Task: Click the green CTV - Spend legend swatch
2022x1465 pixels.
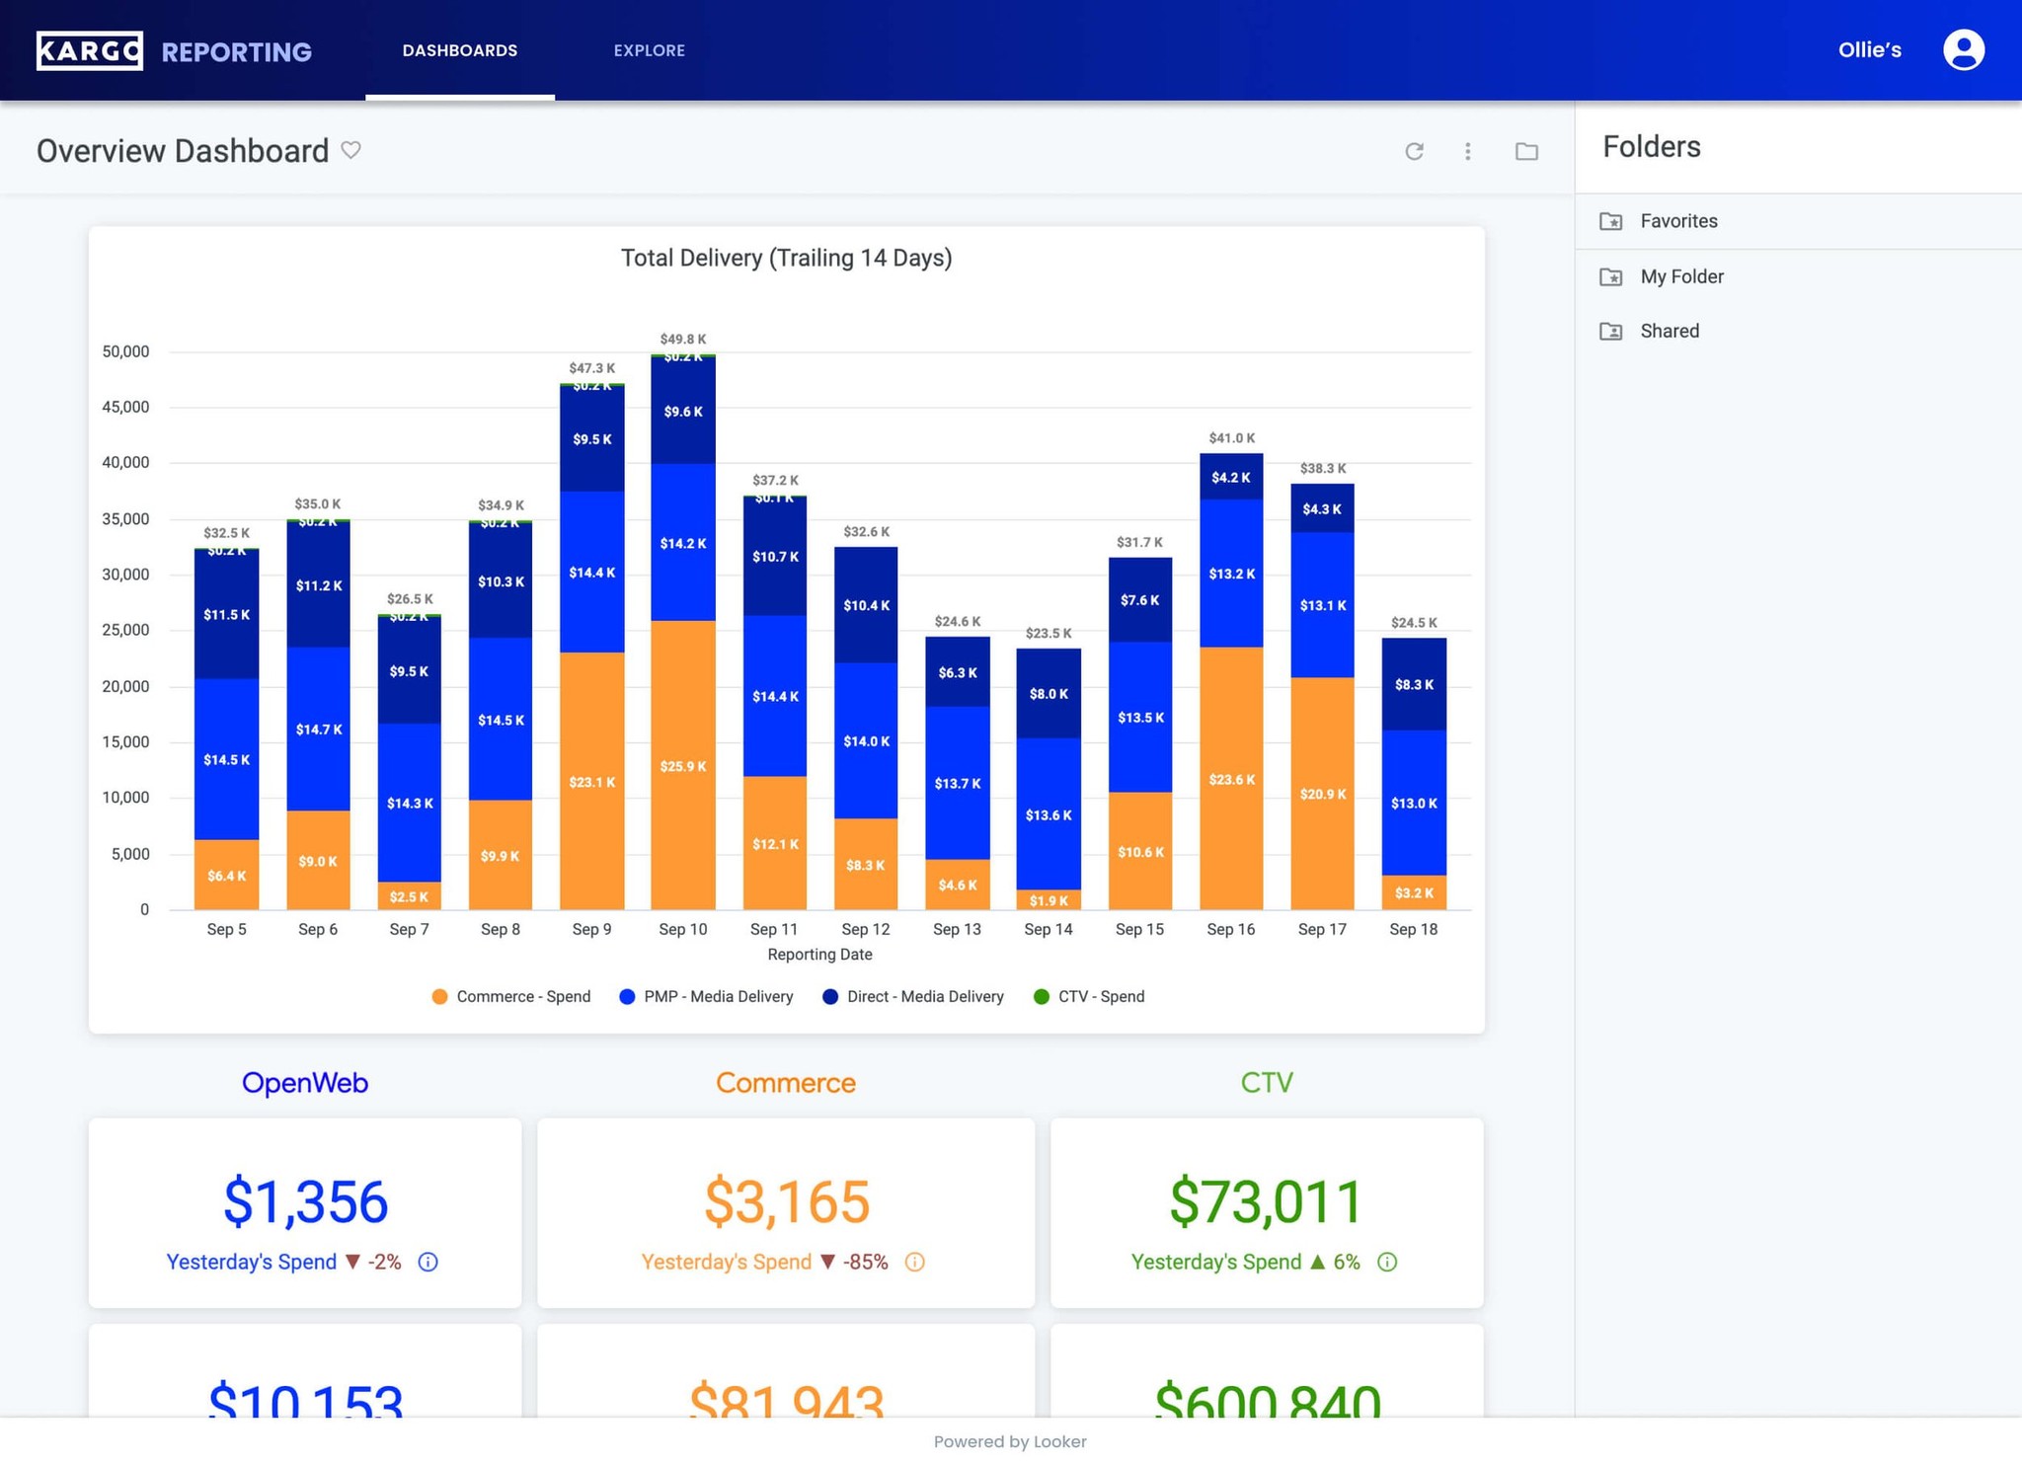Action: pos(1041,996)
